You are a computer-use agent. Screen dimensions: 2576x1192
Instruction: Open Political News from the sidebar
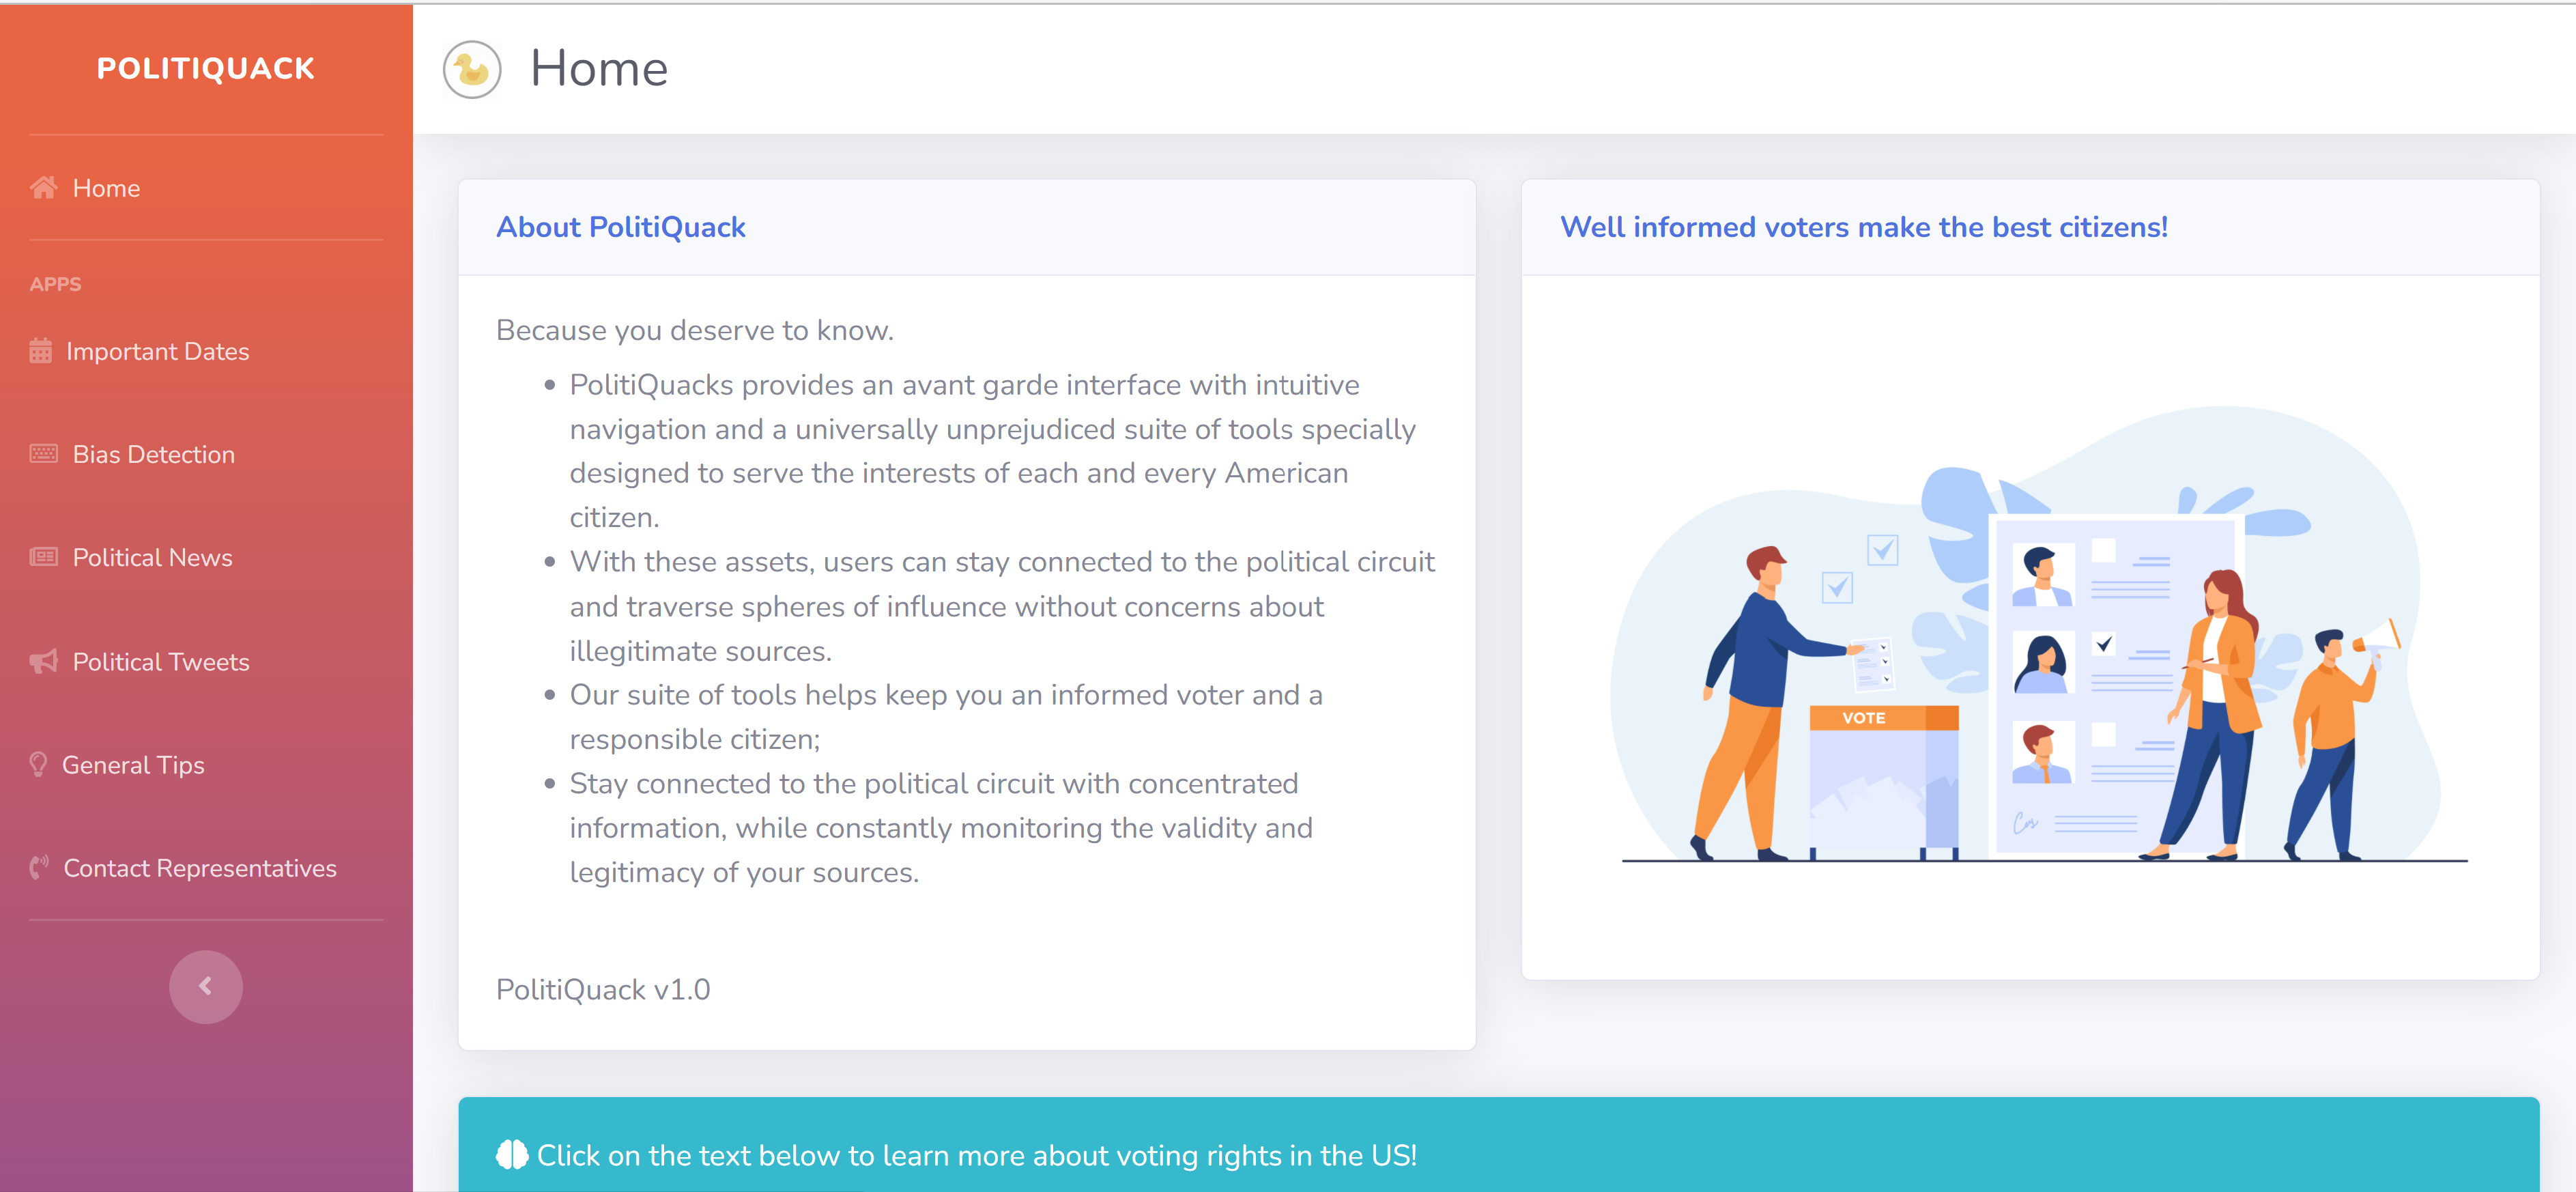tap(152, 557)
